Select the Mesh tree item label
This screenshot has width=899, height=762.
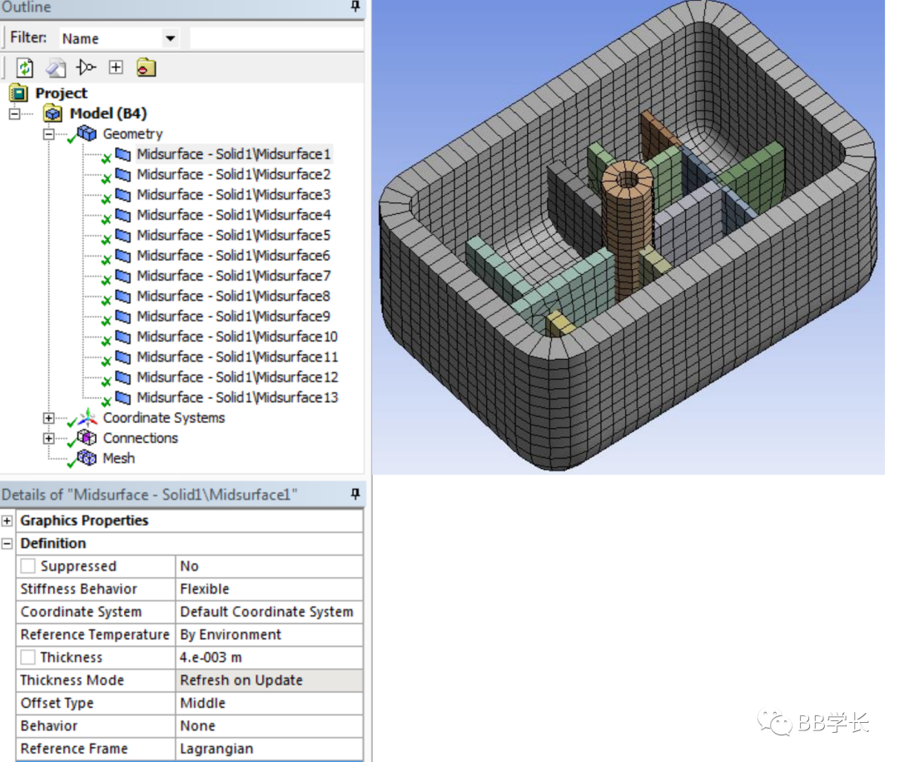(x=119, y=458)
